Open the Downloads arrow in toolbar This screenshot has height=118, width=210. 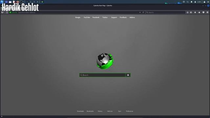pyautogui.click(x=195, y=12)
